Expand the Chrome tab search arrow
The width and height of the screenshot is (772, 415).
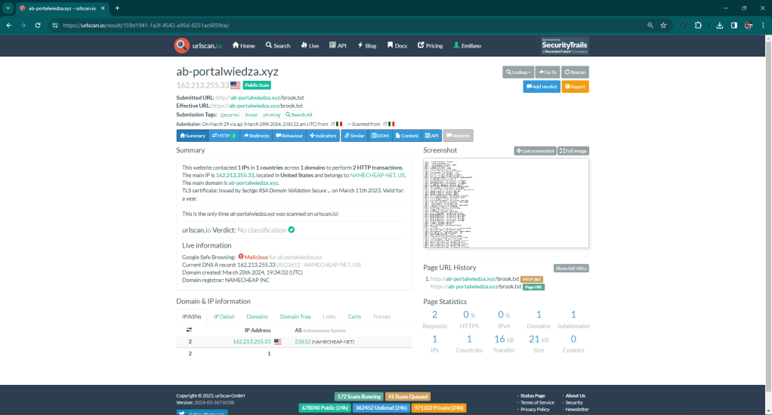[x=9, y=8]
